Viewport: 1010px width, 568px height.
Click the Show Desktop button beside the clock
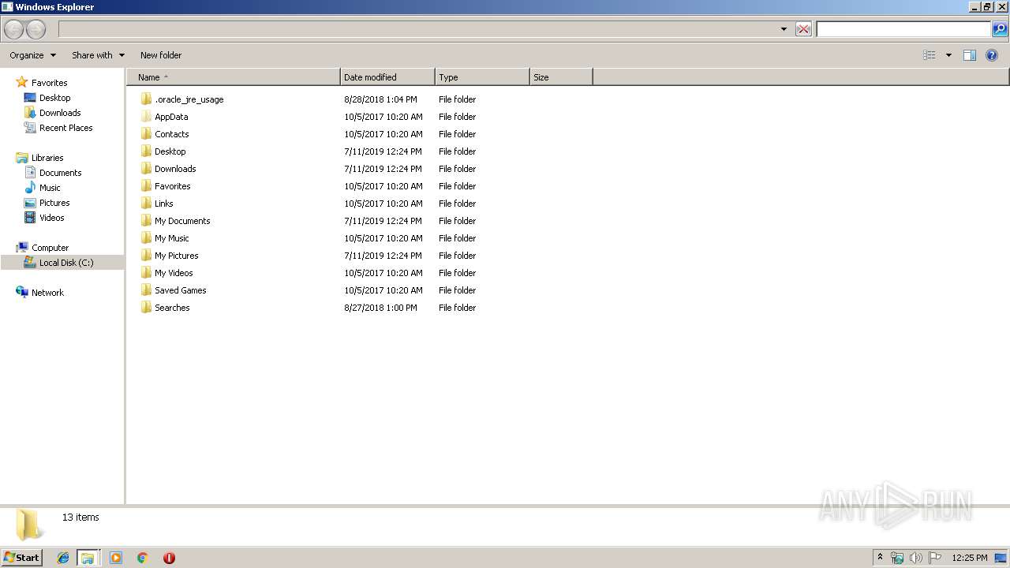pyautogui.click(x=1001, y=558)
